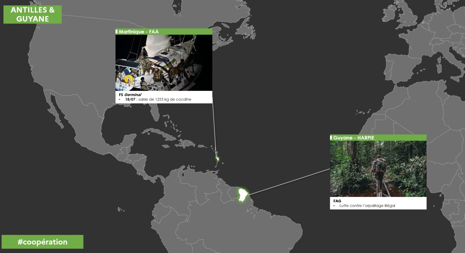Screen dimensions: 465x253
Task: Click the connector line to French Guiana
Action: click(289, 182)
